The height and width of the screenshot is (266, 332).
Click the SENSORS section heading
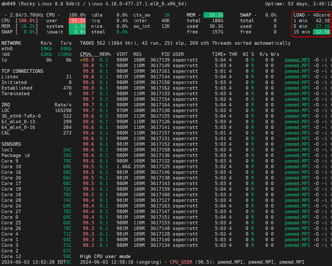point(11,144)
